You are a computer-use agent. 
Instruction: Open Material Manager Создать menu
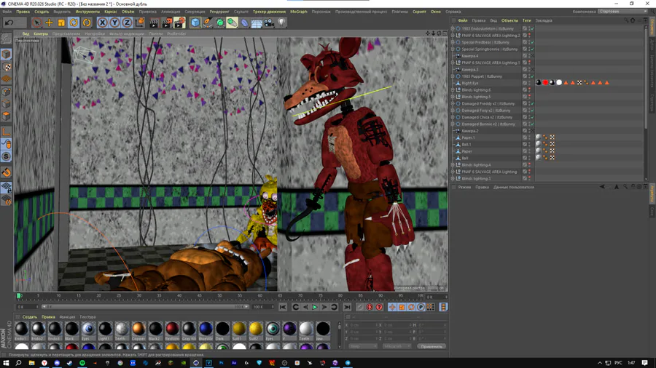pyautogui.click(x=30, y=317)
